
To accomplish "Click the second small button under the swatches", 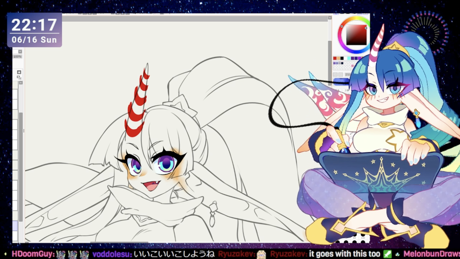I will tap(341, 75).
